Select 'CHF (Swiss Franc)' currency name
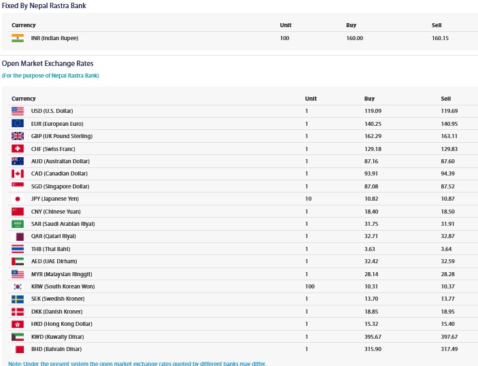Viewport: 478px width, 366px height. point(53,149)
